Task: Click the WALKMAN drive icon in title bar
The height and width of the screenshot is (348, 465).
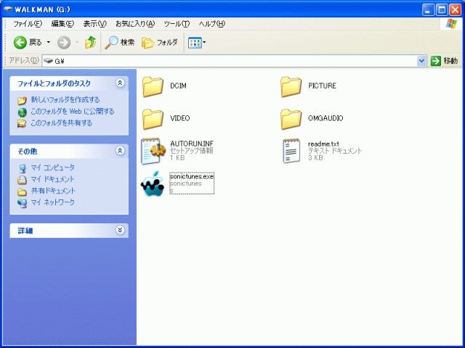Action: pyautogui.click(x=8, y=9)
